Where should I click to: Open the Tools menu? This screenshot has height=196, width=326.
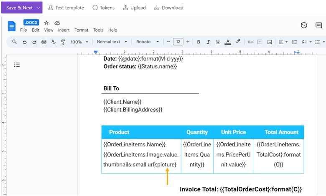pos(98,30)
